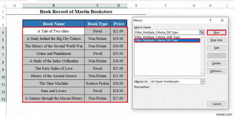Click A Journey through the Mayan History
This screenshot has width=235, height=117.
(54, 98)
